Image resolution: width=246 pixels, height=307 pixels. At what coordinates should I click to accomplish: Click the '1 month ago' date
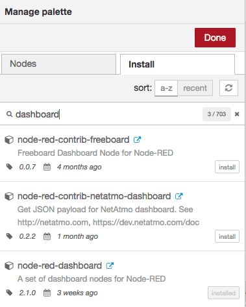(x=77, y=236)
